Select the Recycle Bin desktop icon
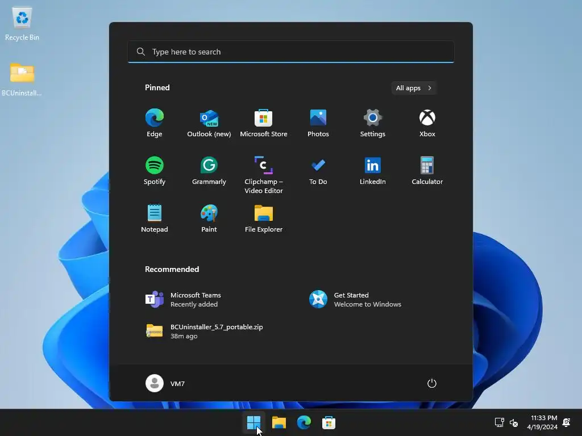The height and width of the screenshot is (436, 582). point(22,23)
